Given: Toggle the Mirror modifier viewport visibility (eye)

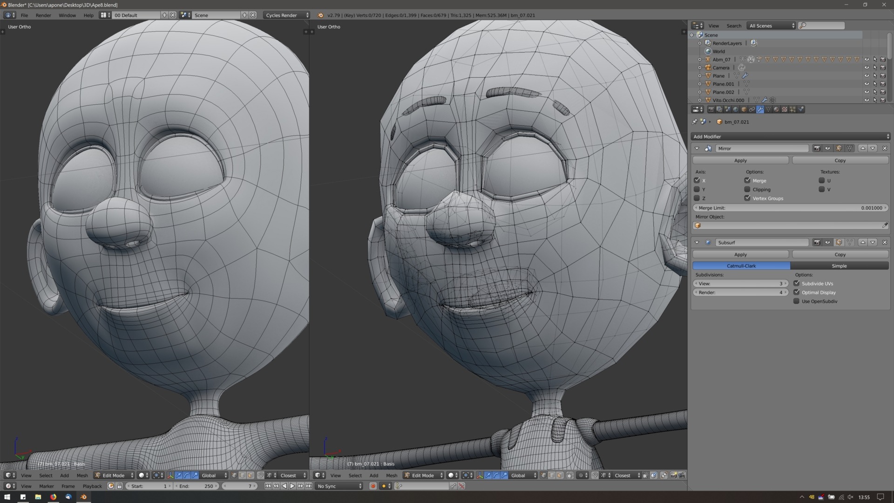Looking at the screenshot, I should tap(828, 149).
